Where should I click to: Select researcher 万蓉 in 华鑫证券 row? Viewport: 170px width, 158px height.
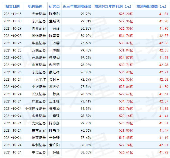pos(56,43)
